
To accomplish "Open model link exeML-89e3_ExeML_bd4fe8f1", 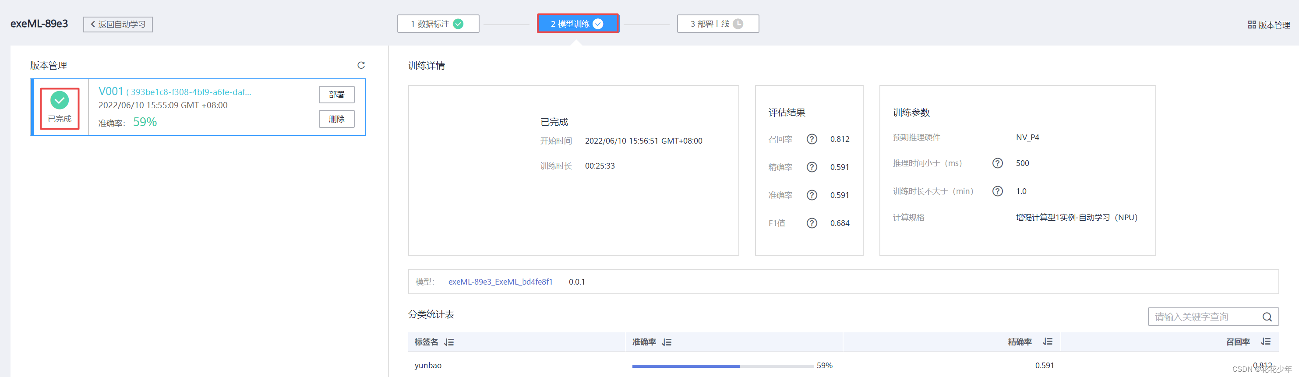I will coord(500,282).
